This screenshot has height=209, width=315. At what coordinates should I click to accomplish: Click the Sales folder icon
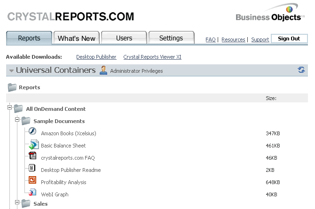26,203
